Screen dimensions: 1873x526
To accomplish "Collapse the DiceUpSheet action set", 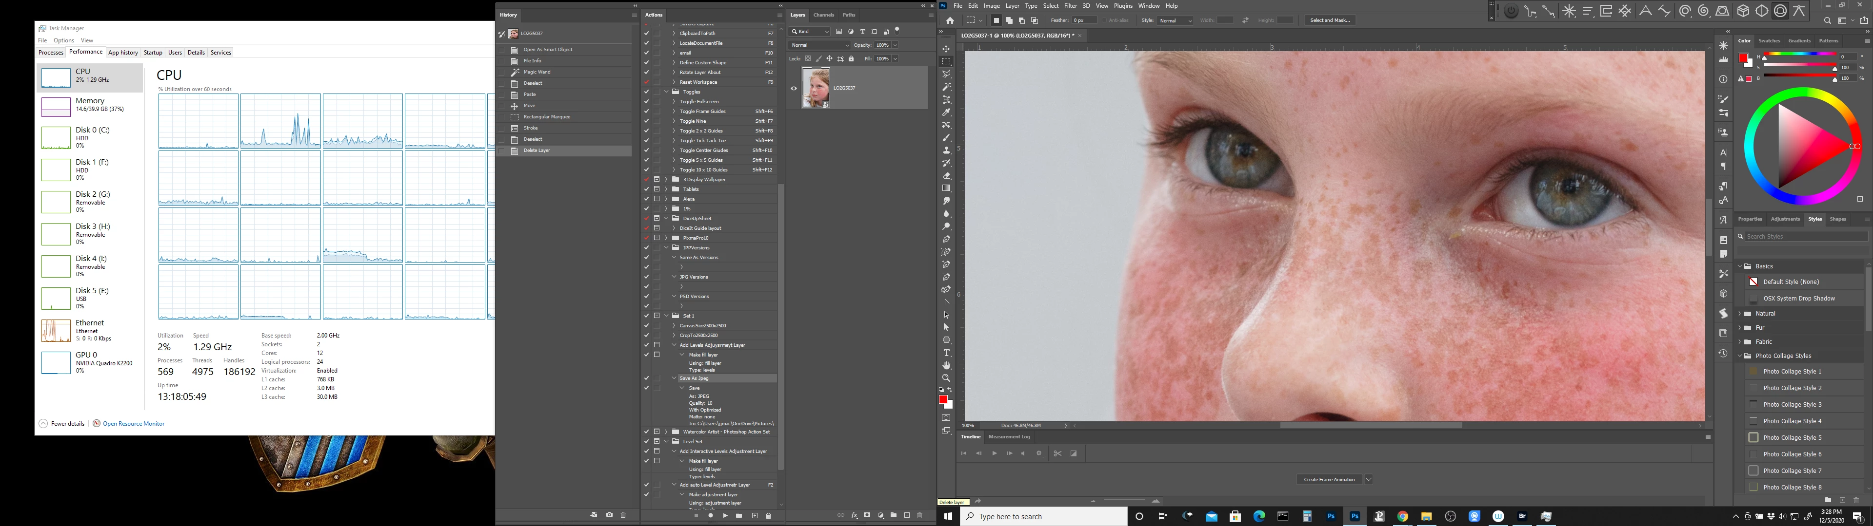I will 666,218.
